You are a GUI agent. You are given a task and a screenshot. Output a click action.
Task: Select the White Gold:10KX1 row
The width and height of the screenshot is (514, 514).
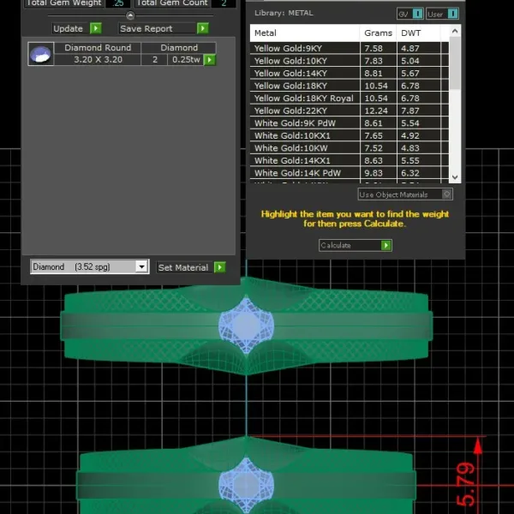coord(350,135)
